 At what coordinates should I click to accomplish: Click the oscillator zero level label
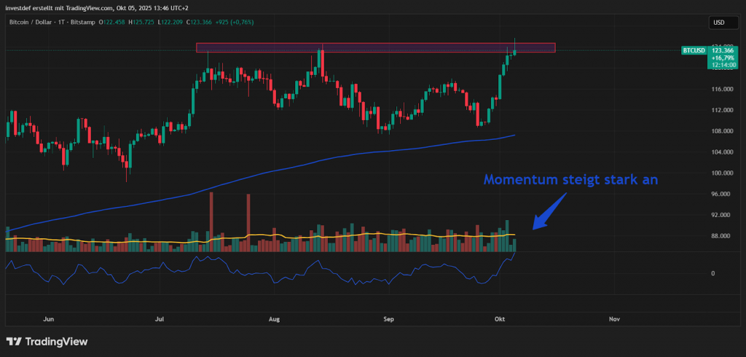coord(711,273)
